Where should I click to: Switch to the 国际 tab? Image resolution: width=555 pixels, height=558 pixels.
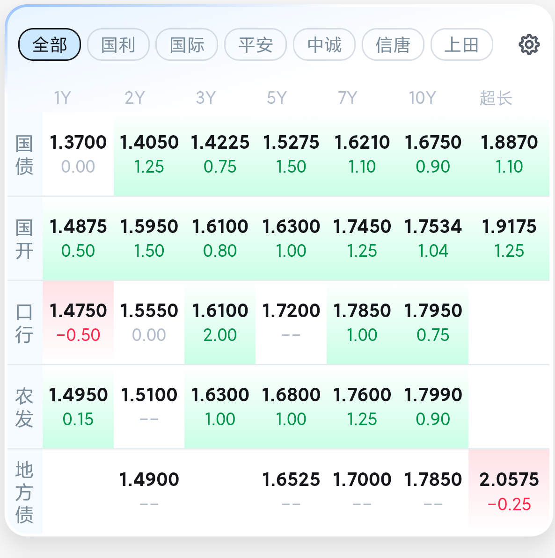click(187, 45)
